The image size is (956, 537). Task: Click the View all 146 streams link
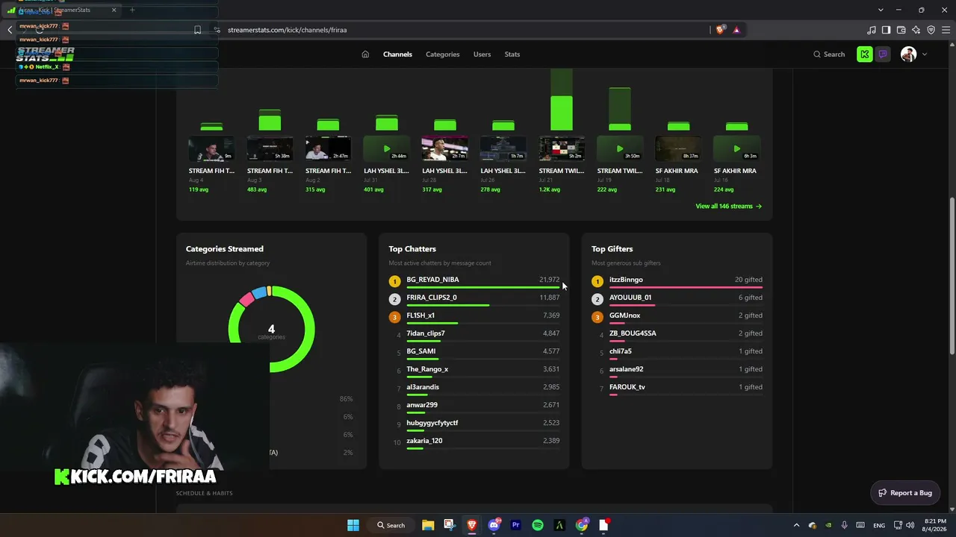[x=728, y=206]
